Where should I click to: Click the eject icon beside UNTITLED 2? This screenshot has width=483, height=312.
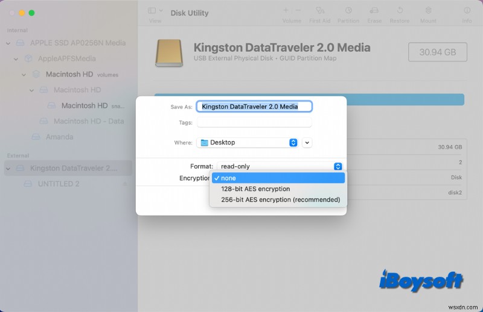click(x=125, y=184)
